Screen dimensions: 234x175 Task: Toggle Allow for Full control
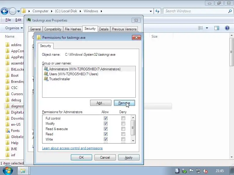coord(106,118)
